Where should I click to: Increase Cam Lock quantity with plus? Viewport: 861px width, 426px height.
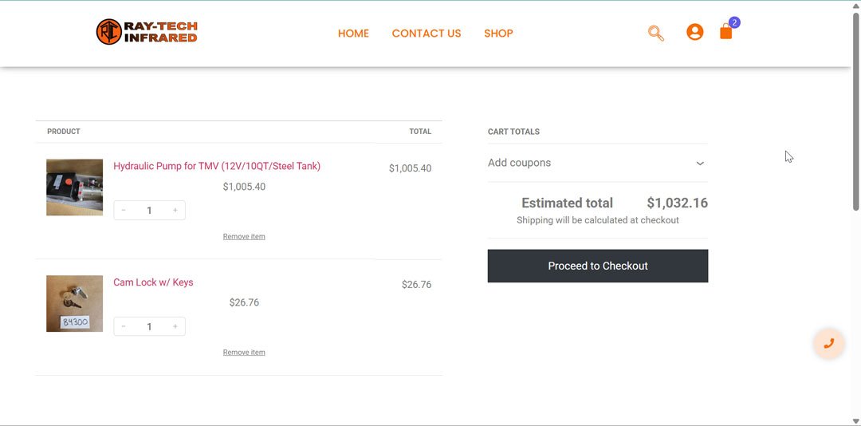coord(175,326)
